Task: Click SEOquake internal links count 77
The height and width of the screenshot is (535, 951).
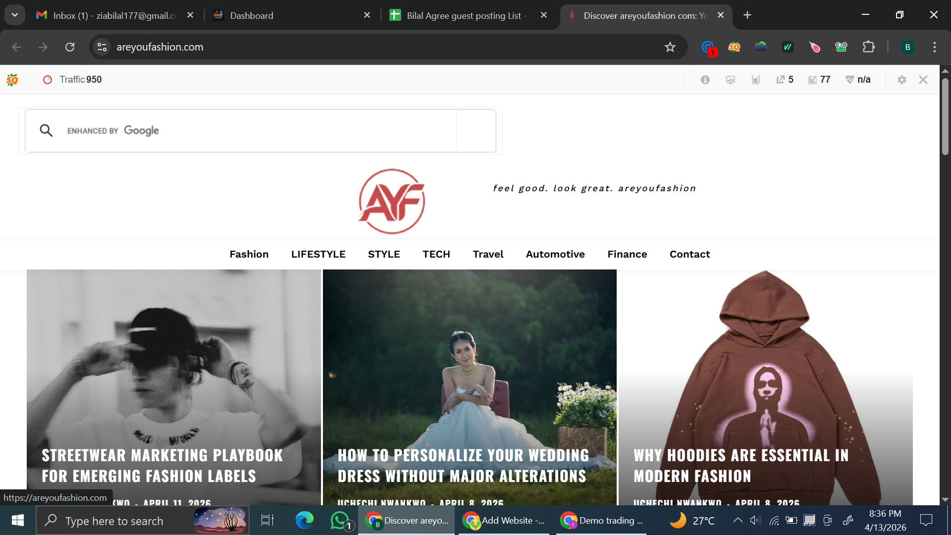Action: pos(819,80)
